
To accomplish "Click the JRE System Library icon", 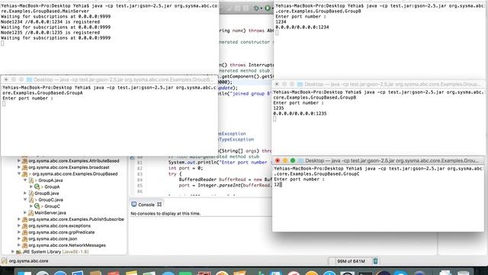I will pos(18,251).
